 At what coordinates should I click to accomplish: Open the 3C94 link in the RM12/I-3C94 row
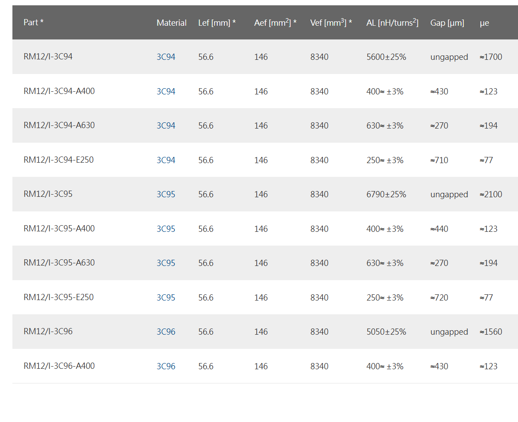pos(166,57)
